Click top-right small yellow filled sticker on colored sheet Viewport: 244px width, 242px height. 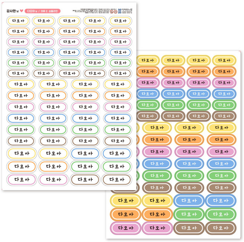coord(224,60)
